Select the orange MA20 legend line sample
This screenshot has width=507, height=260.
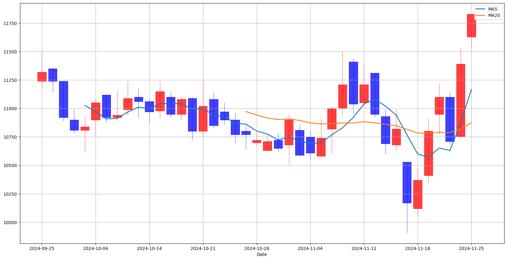click(481, 16)
